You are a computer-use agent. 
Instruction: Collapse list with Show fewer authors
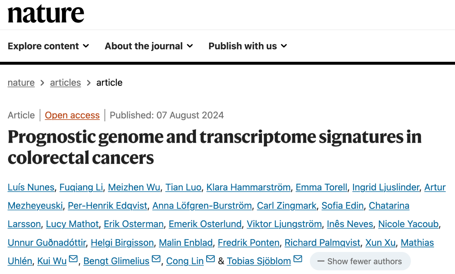coord(360,262)
